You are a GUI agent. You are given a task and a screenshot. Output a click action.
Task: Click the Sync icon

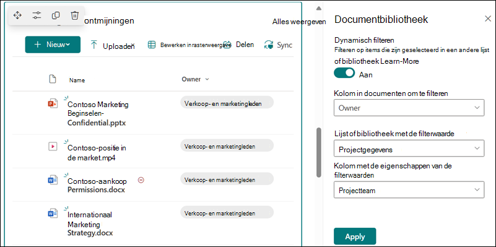click(269, 45)
